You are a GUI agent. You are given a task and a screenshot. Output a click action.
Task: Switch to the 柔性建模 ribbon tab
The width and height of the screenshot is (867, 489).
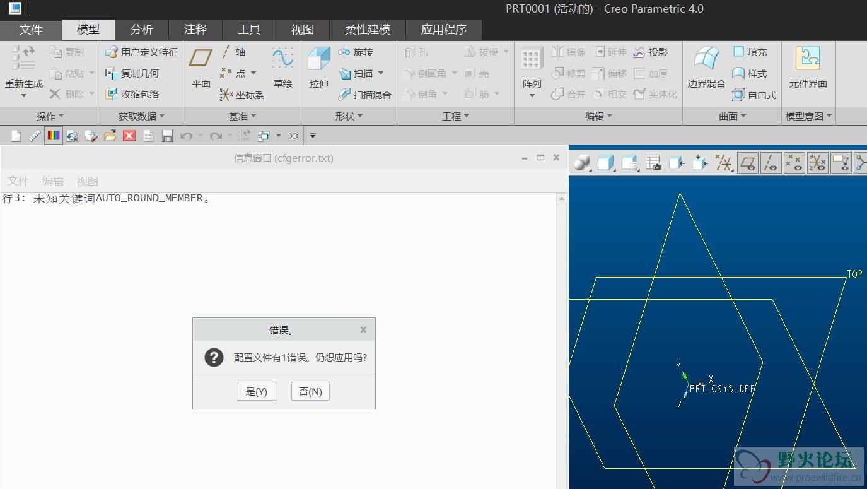pyautogui.click(x=368, y=30)
